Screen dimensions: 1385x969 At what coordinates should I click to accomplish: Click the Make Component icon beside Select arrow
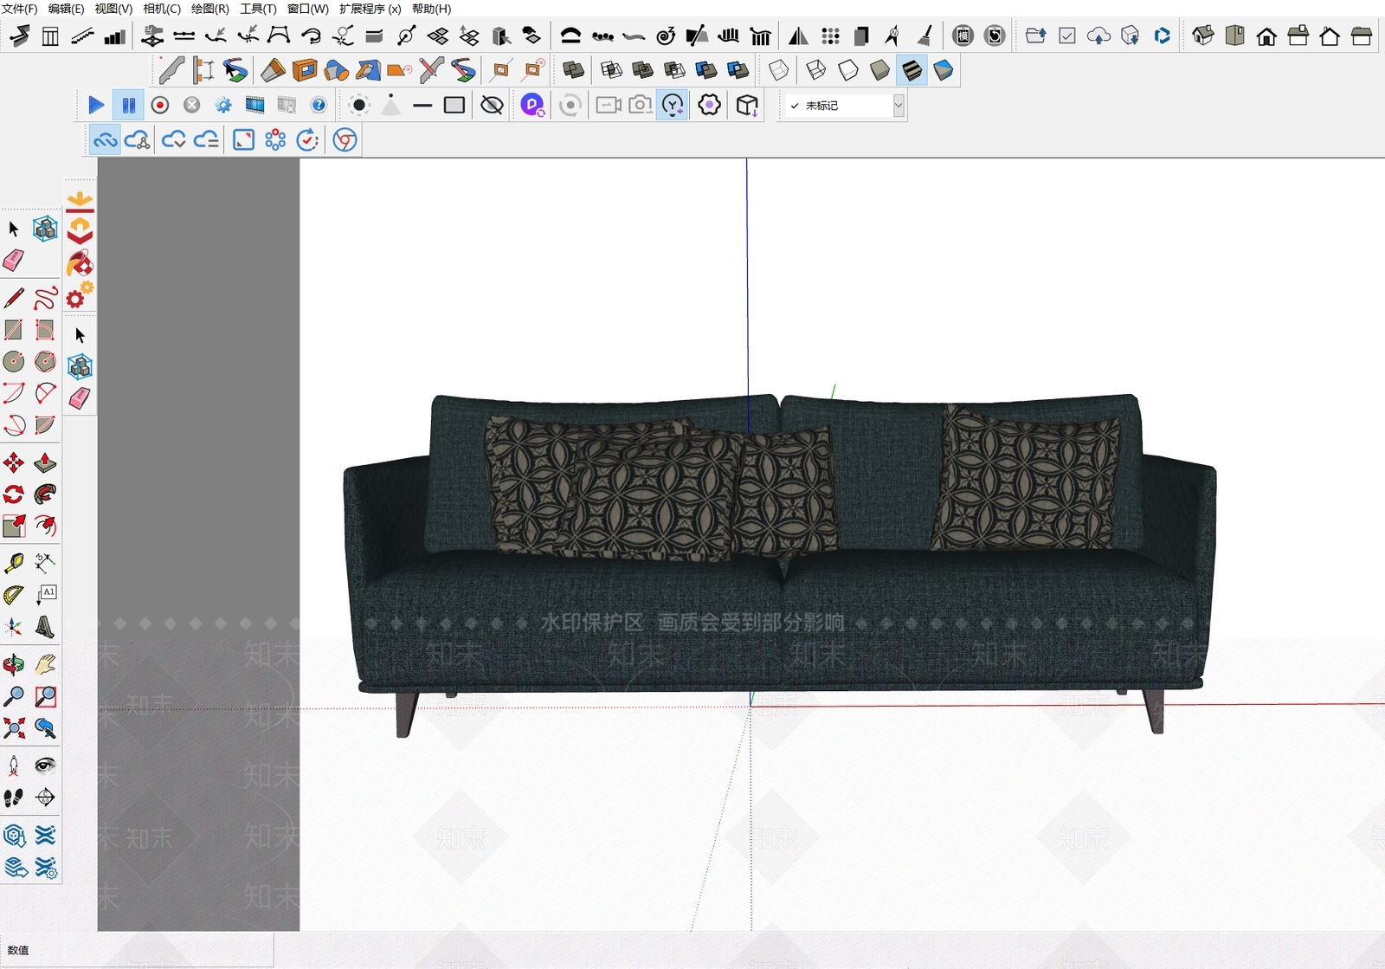tap(46, 229)
